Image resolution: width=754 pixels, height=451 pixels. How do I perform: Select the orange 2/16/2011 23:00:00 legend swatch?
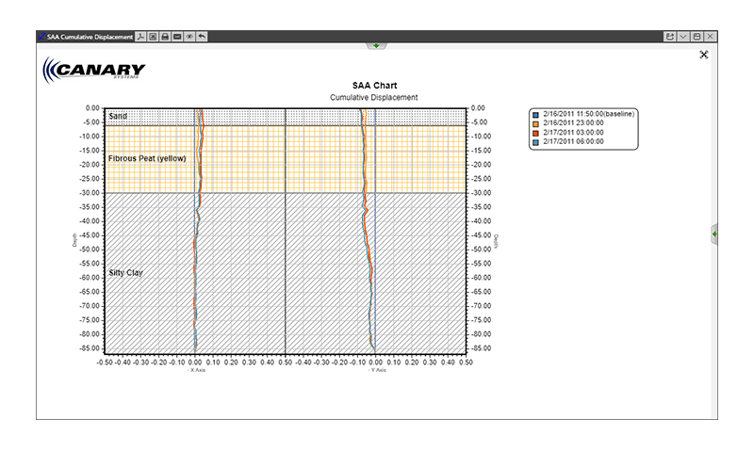pyautogui.click(x=535, y=124)
